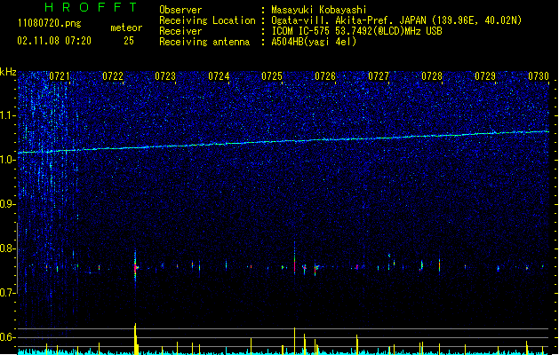Image resolution: width=559 pixels, height=355 pixels.
Task: Click the 1.0 kHz axis label
Action: (8, 160)
